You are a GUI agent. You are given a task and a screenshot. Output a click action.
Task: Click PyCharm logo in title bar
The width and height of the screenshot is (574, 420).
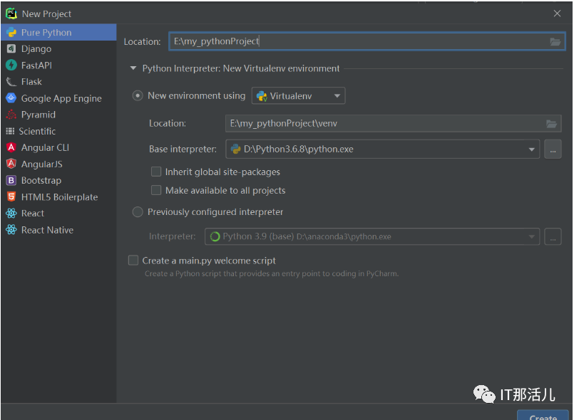tap(11, 14)
